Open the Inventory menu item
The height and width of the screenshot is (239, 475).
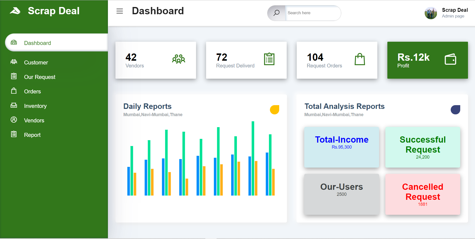coord(35,106)
